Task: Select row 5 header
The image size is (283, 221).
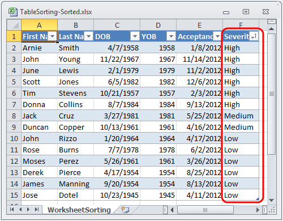Action: coord(14,82)
